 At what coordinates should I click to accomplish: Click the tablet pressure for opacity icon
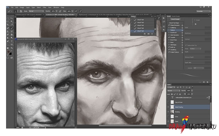tap(60, 11)
